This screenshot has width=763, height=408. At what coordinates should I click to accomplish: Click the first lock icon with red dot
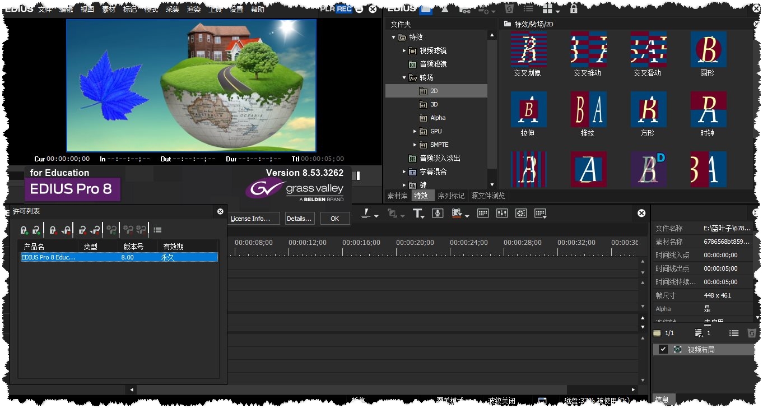53,230
